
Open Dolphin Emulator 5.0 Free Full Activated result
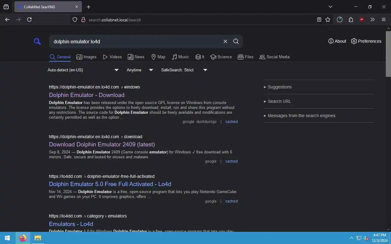(110, 184)
